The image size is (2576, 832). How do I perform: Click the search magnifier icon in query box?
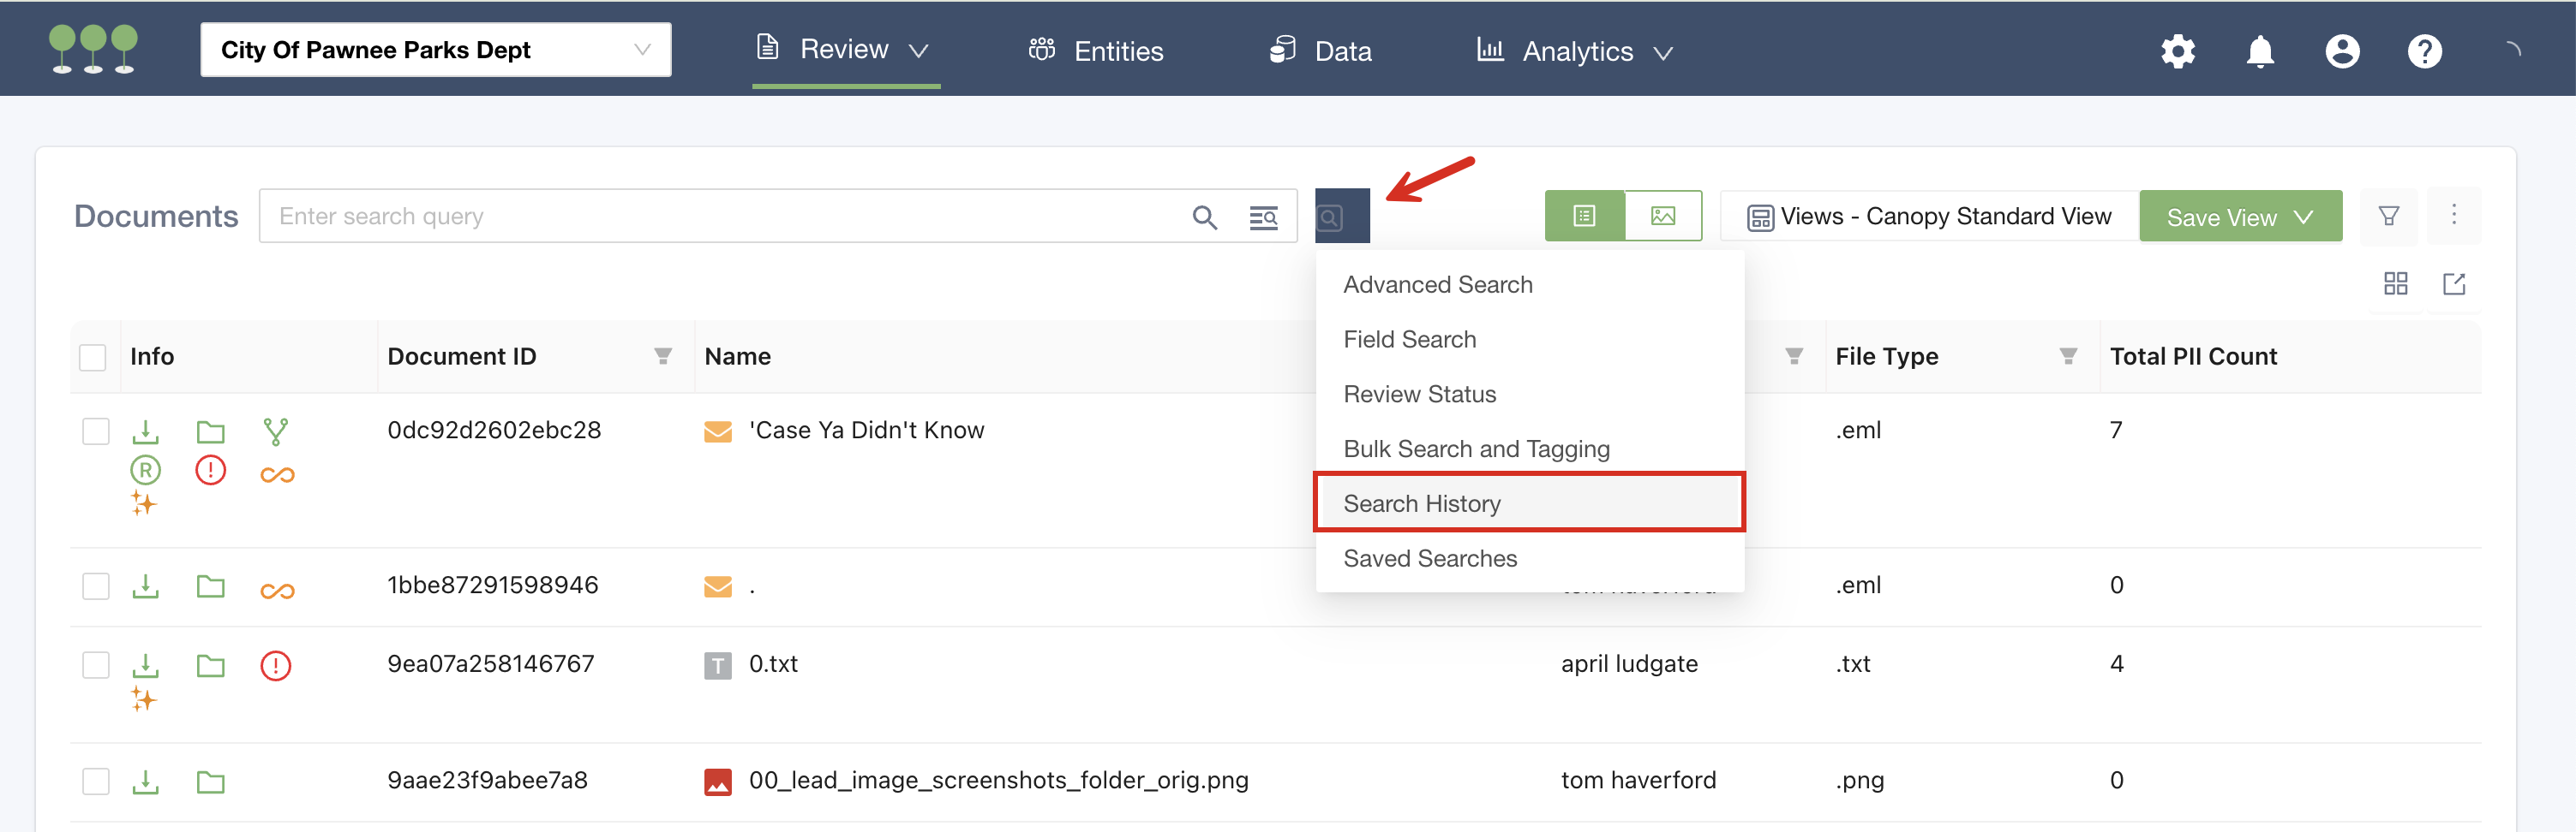tap(1204, 217)
